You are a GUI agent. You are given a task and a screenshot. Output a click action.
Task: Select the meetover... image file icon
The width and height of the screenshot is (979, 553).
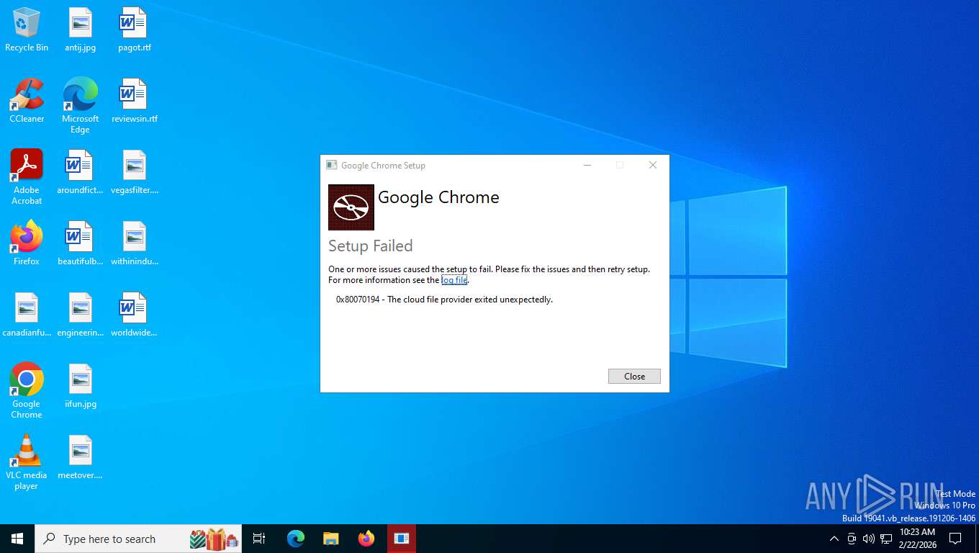pyautogui.click(x=80, y=457)
